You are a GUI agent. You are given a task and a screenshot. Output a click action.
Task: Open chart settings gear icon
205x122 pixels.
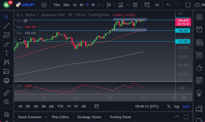184,98
